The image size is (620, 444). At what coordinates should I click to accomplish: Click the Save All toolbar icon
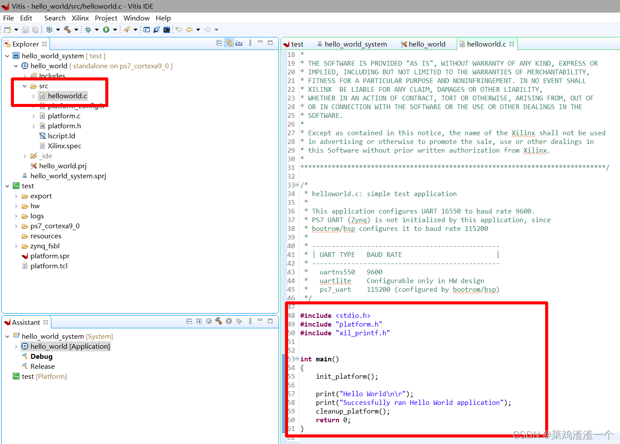[35, 30]
